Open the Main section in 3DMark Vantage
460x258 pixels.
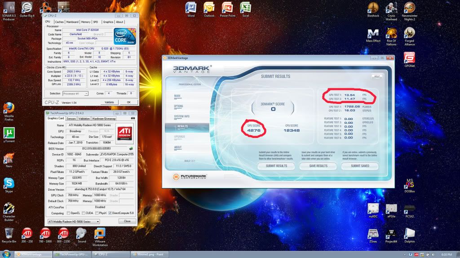click(x=177, y=96)
